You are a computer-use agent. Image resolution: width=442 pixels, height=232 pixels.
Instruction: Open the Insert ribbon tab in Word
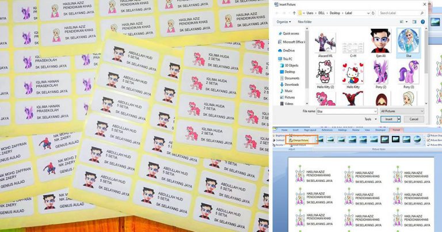click(x=295, y=130)
